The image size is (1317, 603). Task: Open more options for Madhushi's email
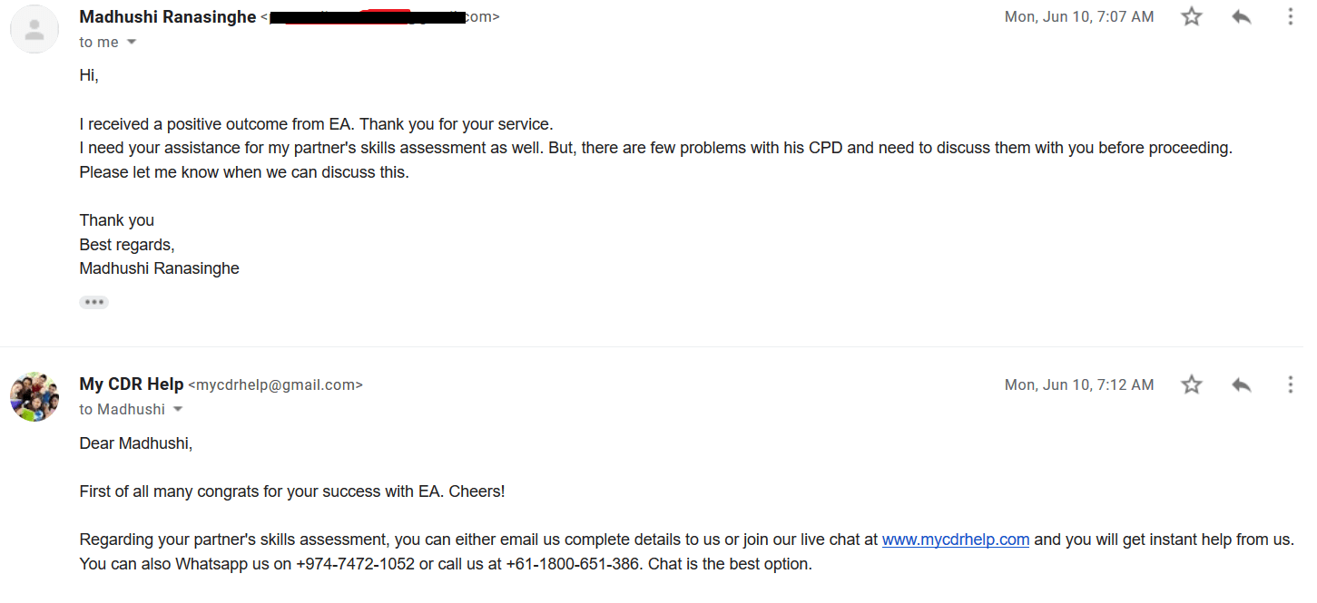[x=1290, y=15]
